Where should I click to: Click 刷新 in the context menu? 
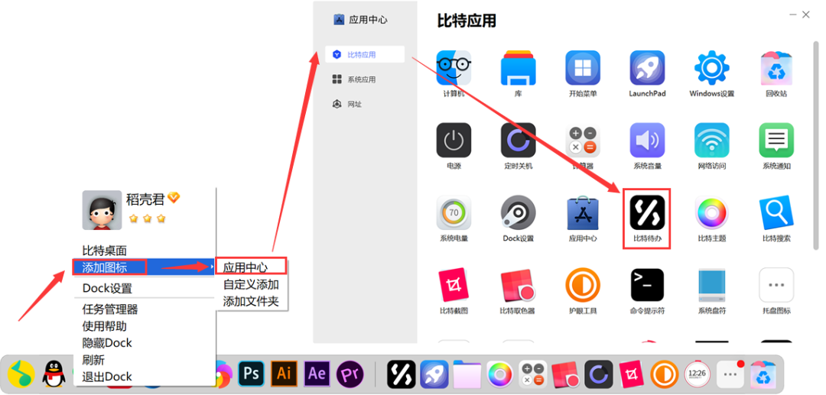[93, 360]
